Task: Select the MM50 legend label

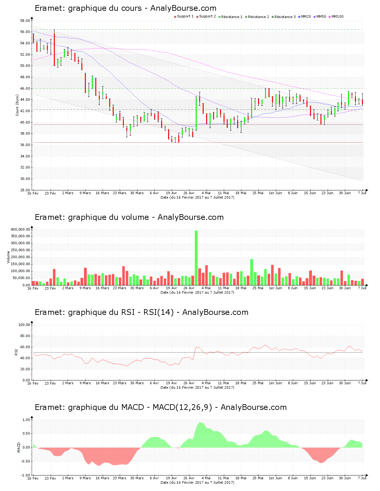Action: (x=321, y=16)
